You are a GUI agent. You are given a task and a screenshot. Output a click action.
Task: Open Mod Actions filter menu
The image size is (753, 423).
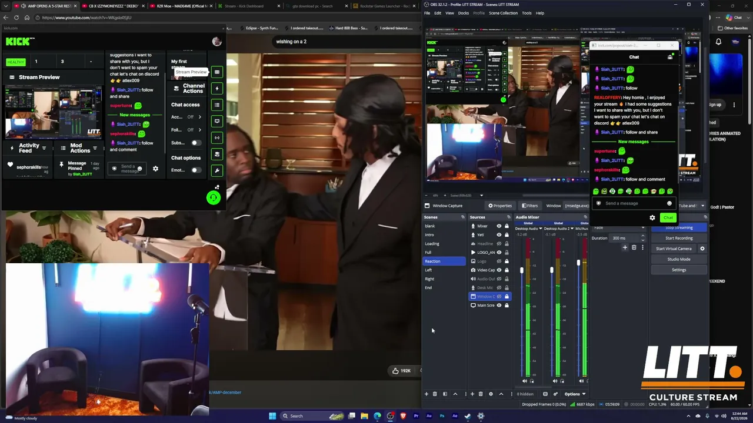coord(95,148)
